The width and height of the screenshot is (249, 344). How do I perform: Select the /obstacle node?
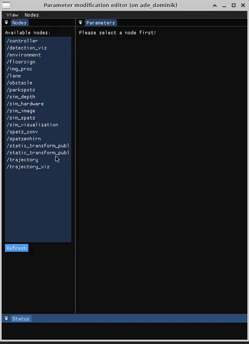tap(19, 83)
